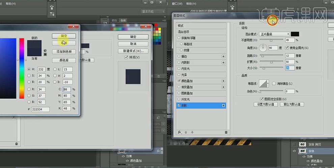The width and height of the screenshot is (334, 168).
Task: Delete effect with Layer Style list trash icon
Action: (226, 132)
